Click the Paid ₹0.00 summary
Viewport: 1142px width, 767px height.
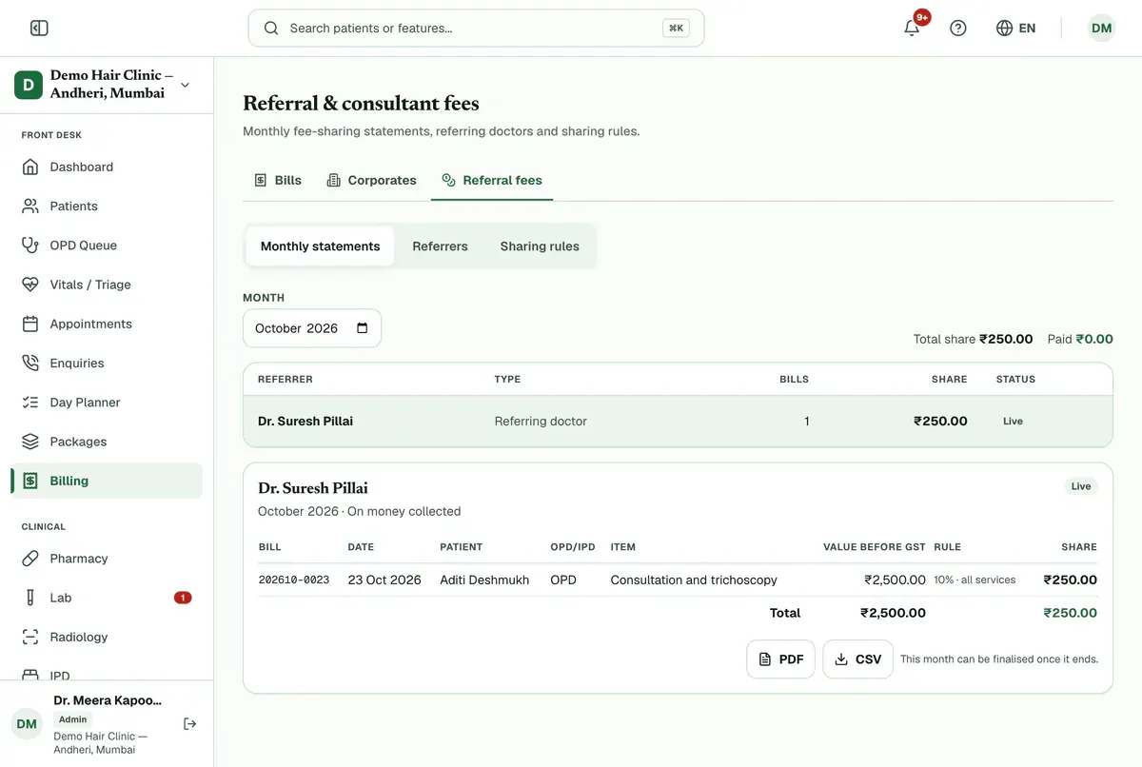(1080, 339)
